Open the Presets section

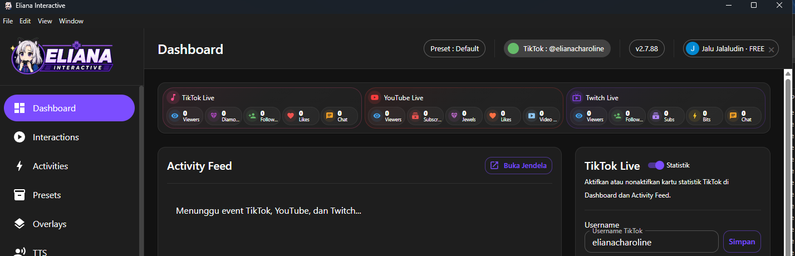coord(69,195)
